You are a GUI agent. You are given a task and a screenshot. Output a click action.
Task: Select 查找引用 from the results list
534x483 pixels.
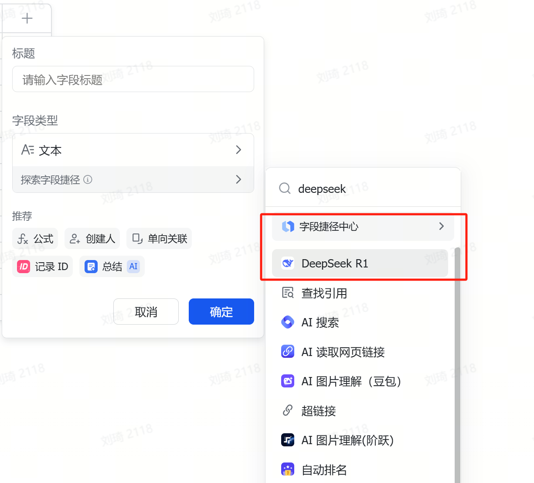tap(324, 293)
